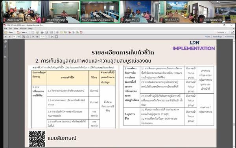The width and height of the screenshot is (236, 148).
Task: Activate the Hand pan tool
Action: point(28,37)
